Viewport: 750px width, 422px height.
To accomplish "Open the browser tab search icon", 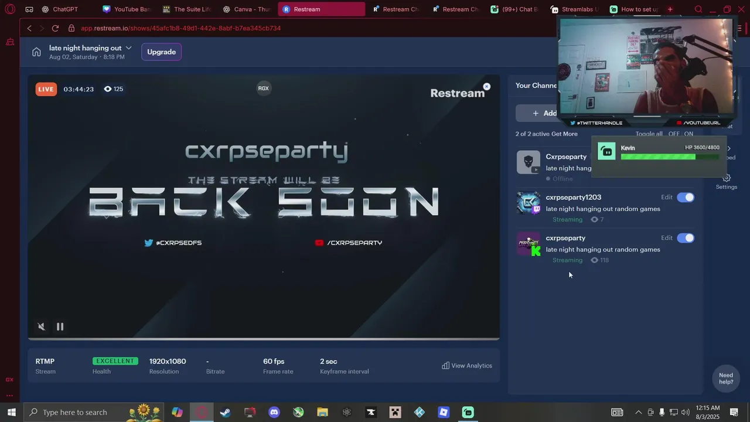I will pyautogui.click(x=698, y=9).
